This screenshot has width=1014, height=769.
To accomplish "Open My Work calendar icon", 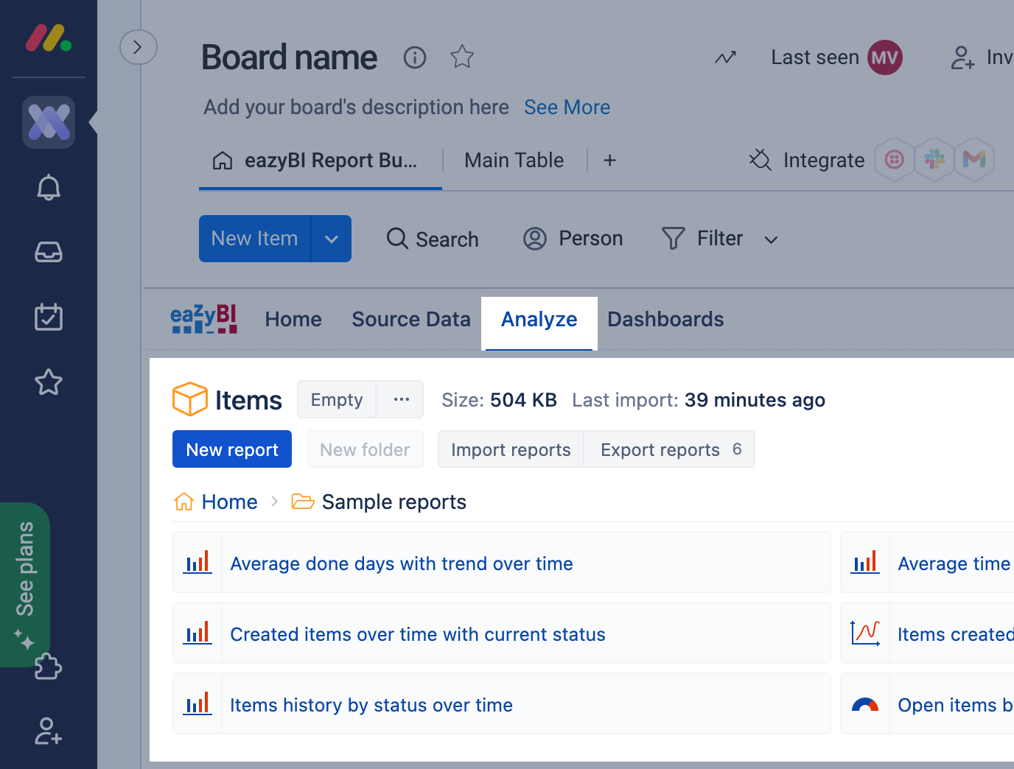I will pyautogui.click(x=49, y=317).
